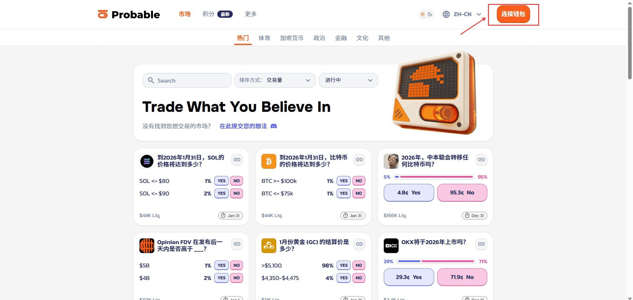The width and height of the screenshot is (633, 300).
Task: Select the 其他 category tab
Action: tap(384, 38)
